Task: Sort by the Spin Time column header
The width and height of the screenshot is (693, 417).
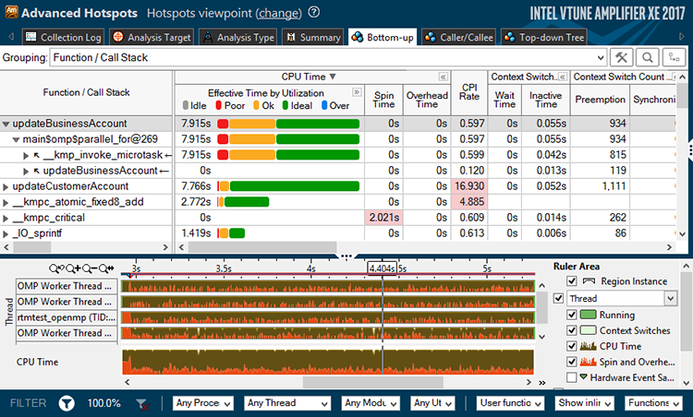Action: [x=383, y=100]
